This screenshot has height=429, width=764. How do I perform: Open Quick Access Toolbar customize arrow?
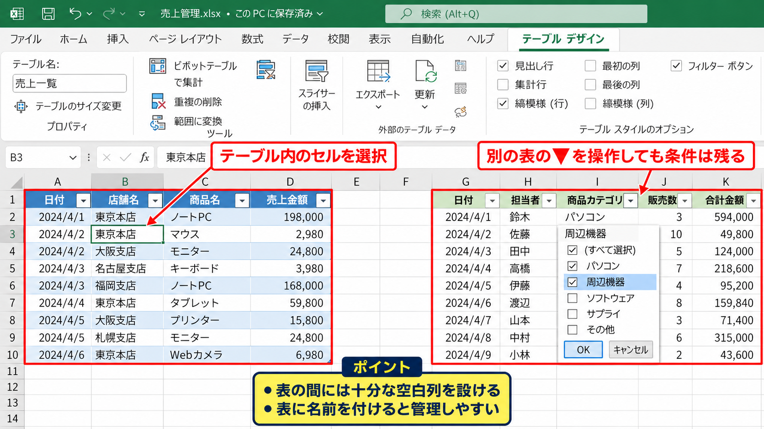(x=142, y=14)
